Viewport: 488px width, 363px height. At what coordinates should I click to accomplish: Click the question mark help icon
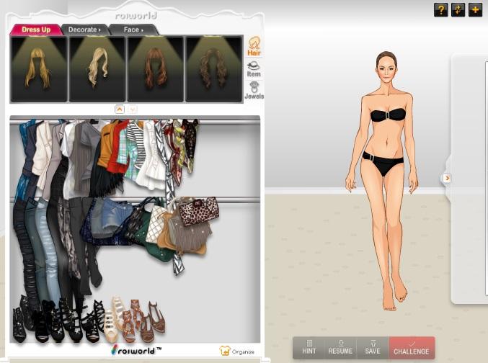tap(440, 9)
